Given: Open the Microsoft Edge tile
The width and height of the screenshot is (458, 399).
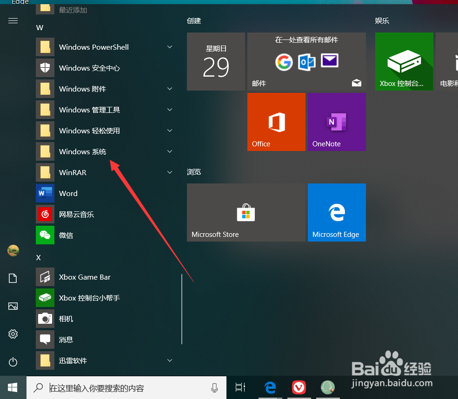Looking at the screenshot, I should click(337, 212).
